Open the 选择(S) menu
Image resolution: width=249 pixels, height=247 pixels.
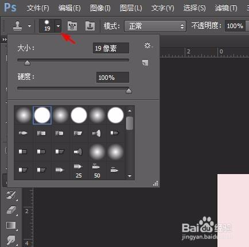pos(194,8)
